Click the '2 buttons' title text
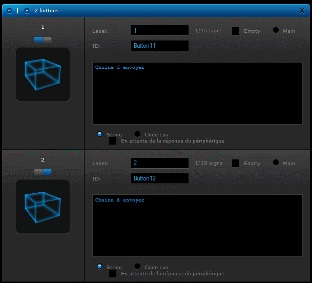 (x=47, y=11)
